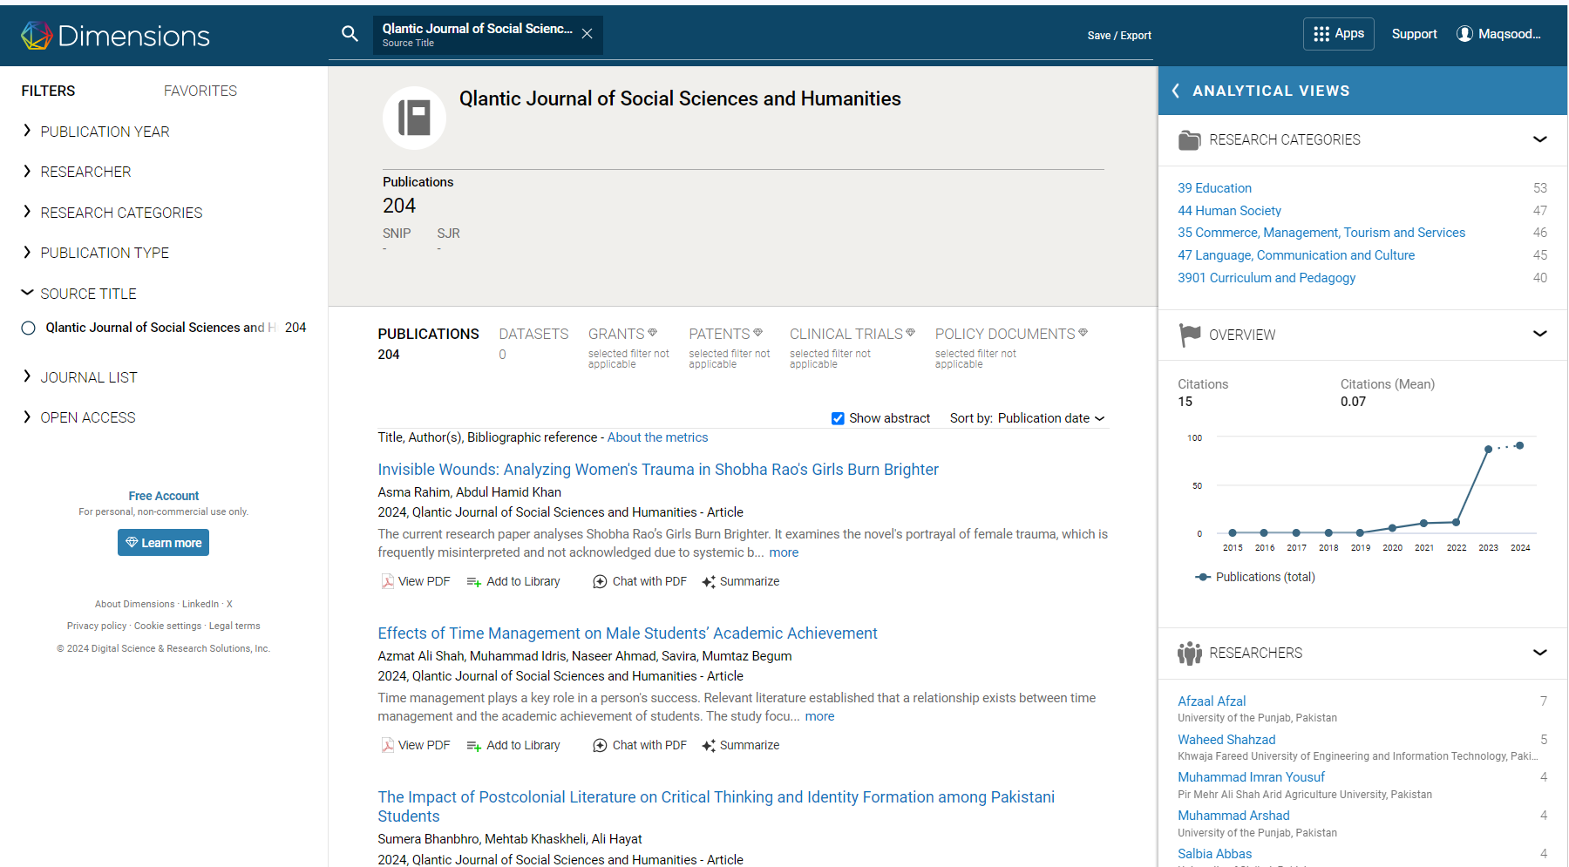Collapse Analytical Views panel with back chevron
Image resolution: width=1569 pixels, height=867 pixels.
(x=1176, y=91)
